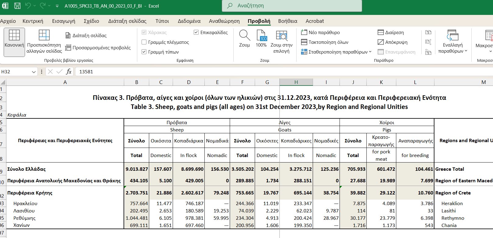Click the Reset Window Position icon
The height and width of the screenshot is (238, 493).
tap(428, 52)
